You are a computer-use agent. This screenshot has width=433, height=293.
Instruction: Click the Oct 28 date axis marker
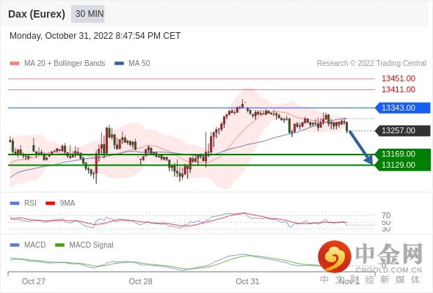pos(141,281)
